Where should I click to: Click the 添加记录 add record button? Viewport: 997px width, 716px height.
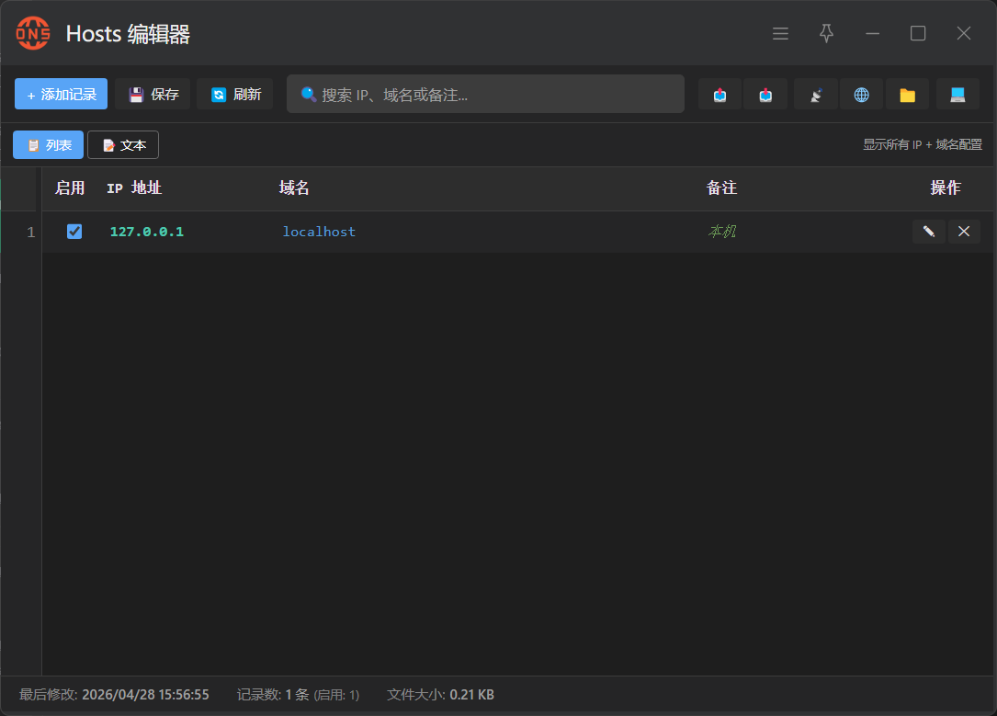[61, 95]
